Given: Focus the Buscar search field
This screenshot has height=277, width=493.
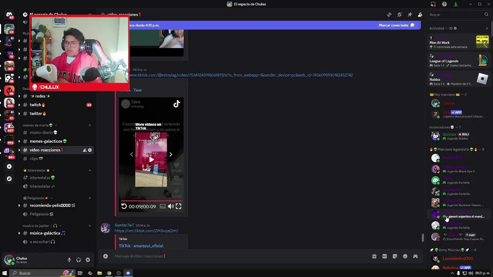Looking at the screenshot, I should tap(458, 15).
